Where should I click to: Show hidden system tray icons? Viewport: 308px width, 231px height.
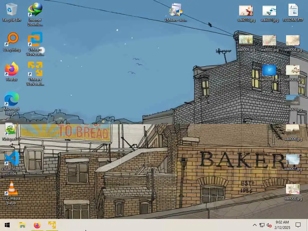[x=254, y=225]
